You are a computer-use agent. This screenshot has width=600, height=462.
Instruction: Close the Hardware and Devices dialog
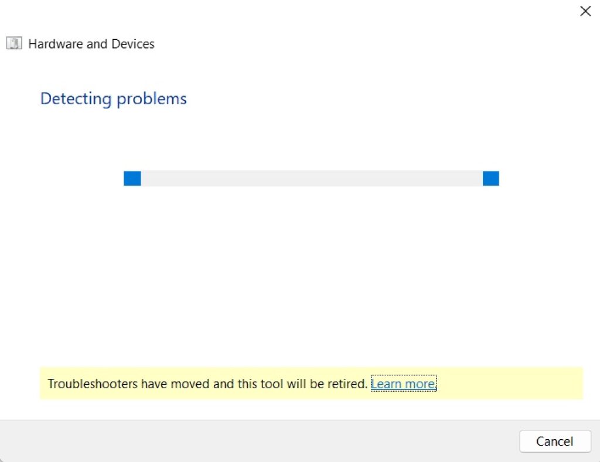pyautogui.click(x=585, y=11)
